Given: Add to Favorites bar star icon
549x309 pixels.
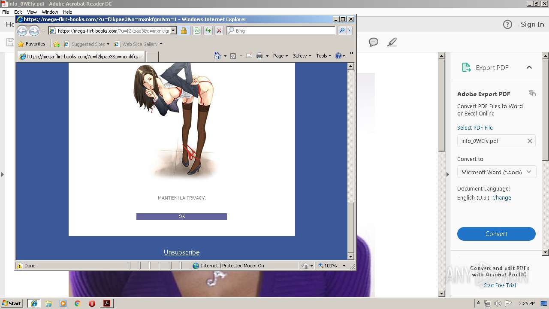Looking at the screenshot, I should coord(56,44).
